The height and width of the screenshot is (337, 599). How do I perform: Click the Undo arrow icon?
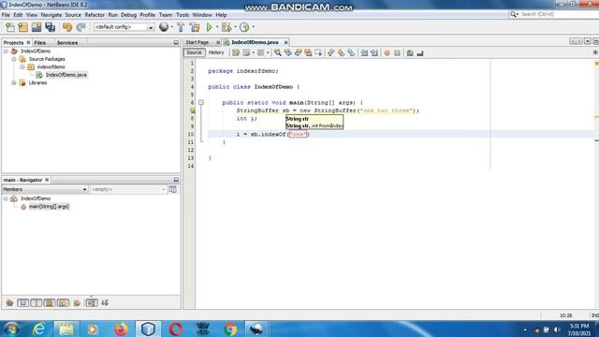pos(67,27)
